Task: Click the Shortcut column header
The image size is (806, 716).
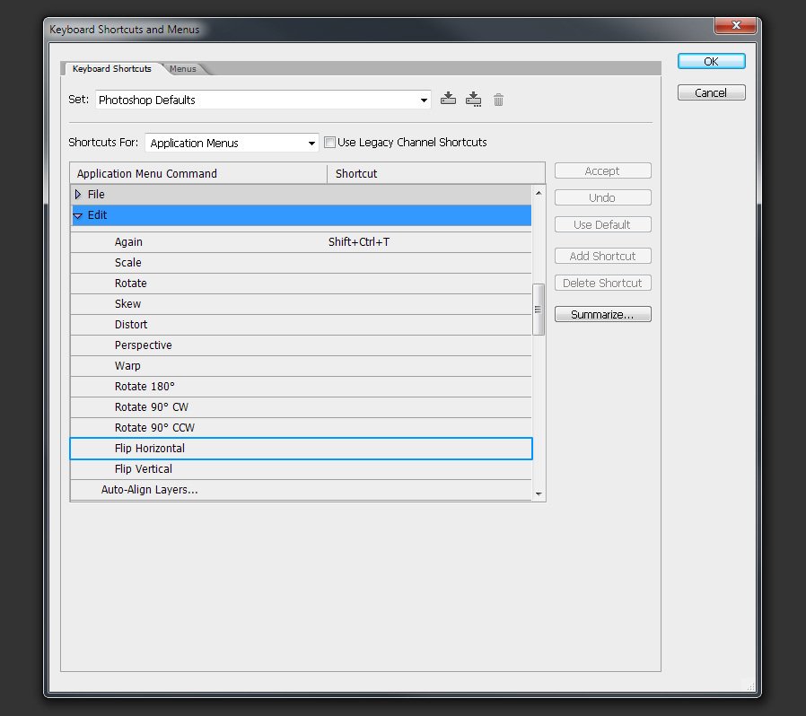Action: pyautogui.click(x=436, y=174)
